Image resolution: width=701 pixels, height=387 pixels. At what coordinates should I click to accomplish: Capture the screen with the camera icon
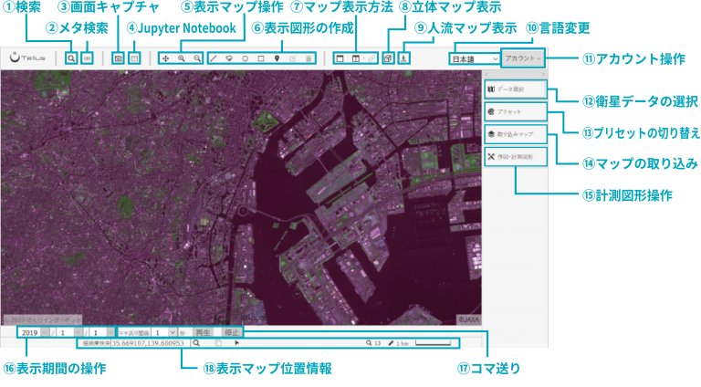pyautogui.click(x=118, y=58)
